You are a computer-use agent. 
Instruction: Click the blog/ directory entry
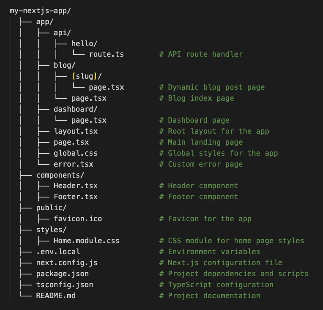65,65
